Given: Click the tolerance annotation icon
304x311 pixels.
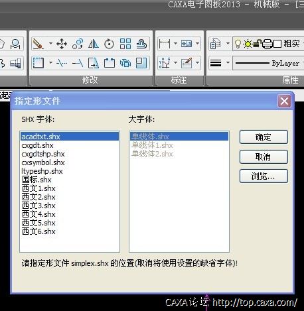Looking at the screenshot, I should [x=187, y=44].
